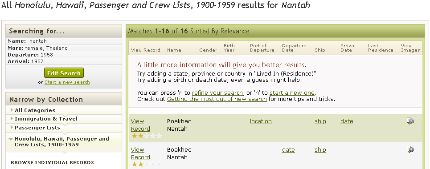Open first View Record link
Image resolution: width=430 pixels, height=169 pixels.
click(140, 125)
